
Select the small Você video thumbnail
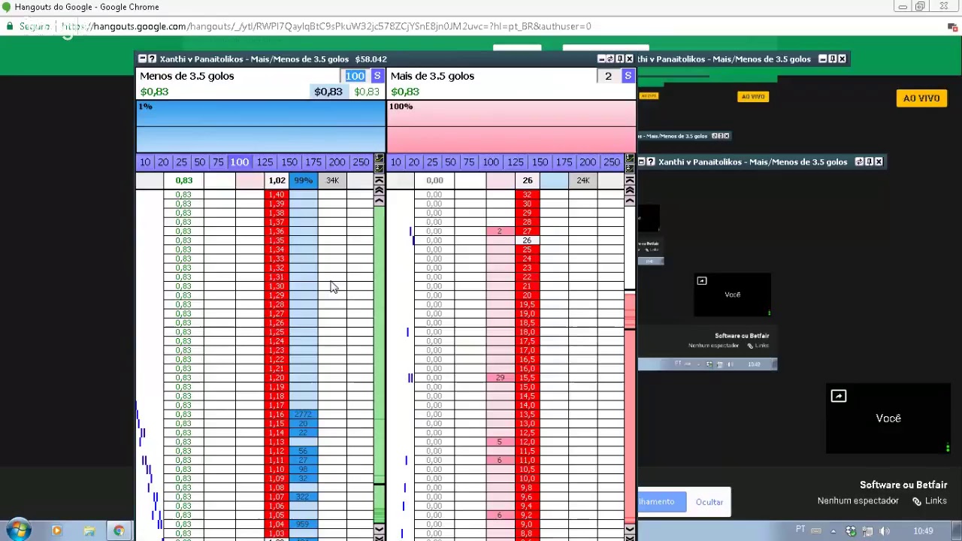click(733, 295)
